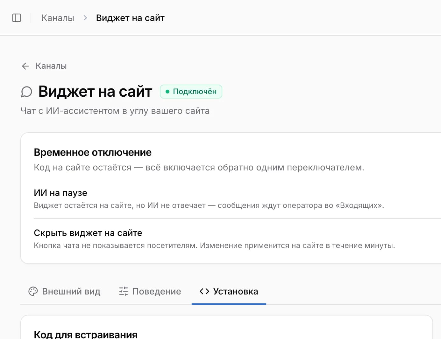The height and width of the screenshot is (339, 441).
Task: Select the Виджет на сайт breadcrumb item
Action: 130,18
